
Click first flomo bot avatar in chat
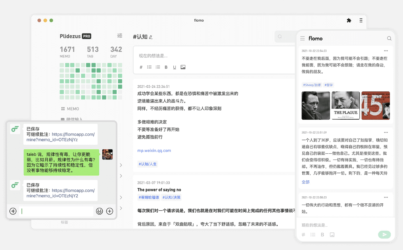coord(15,129)
